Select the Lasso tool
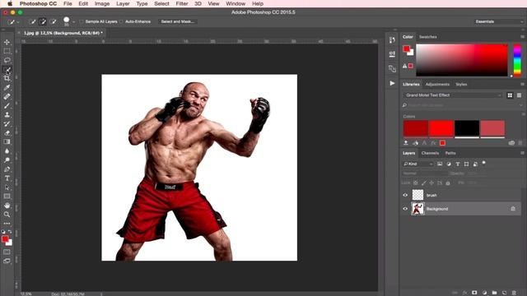This screenshot has height=296, width=527. click(x=7, y=60)
